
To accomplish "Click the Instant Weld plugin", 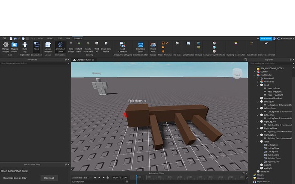I will point(79,47).
